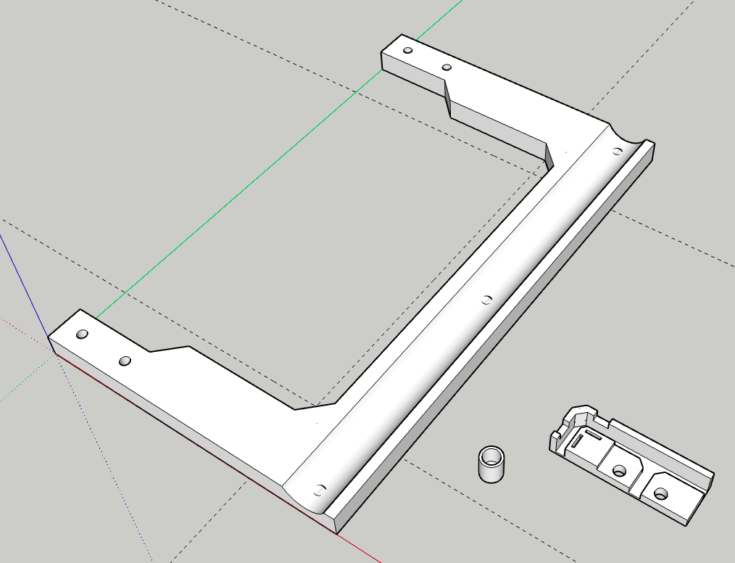
Task: Select the middle hole in the grooved rail
Action: pyautogui.click(x=487, y=300)
